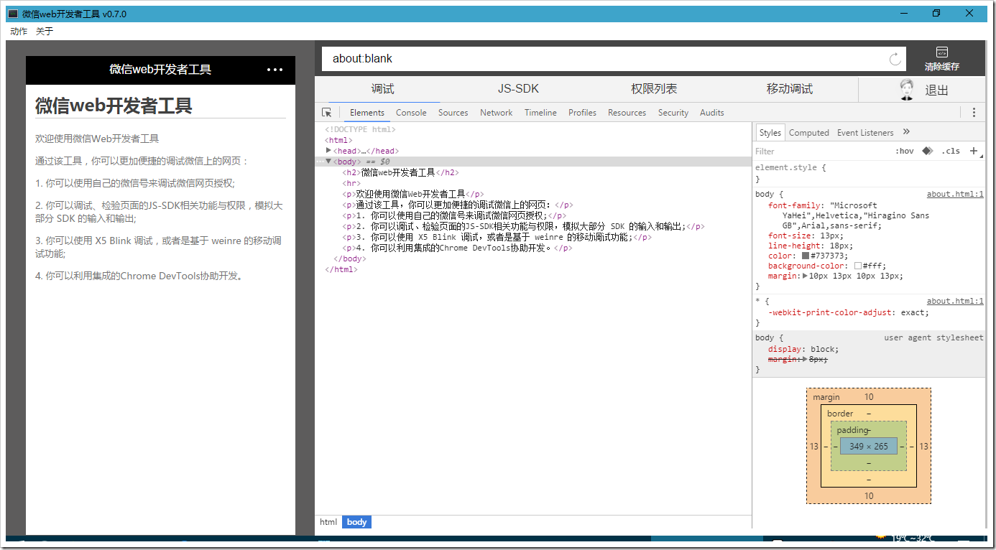Viewport: 996px width, 550px height.
Task: Click the padding label in box model
Action: tap(852, 430)
